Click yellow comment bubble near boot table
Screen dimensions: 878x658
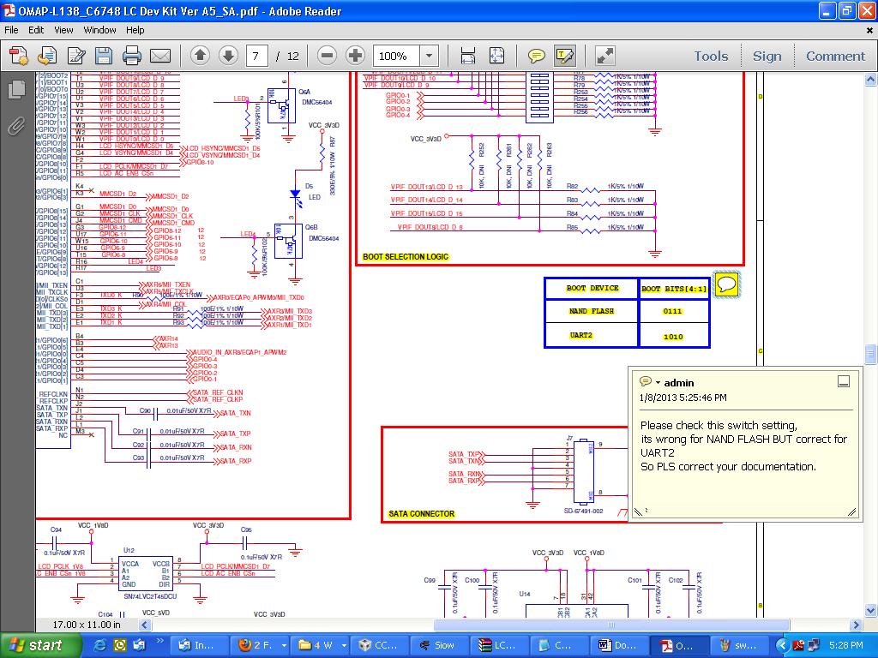point(727,284)
